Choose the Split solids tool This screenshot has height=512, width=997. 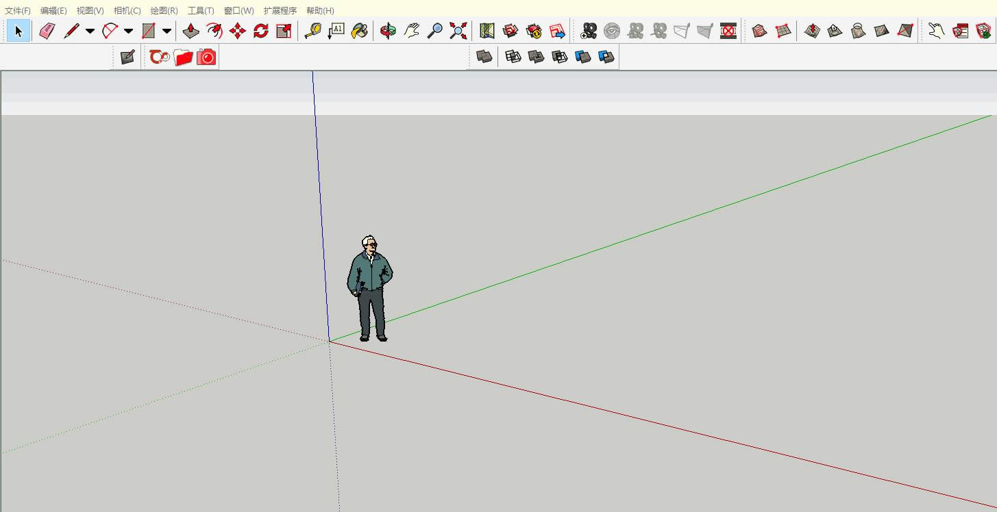606,57
